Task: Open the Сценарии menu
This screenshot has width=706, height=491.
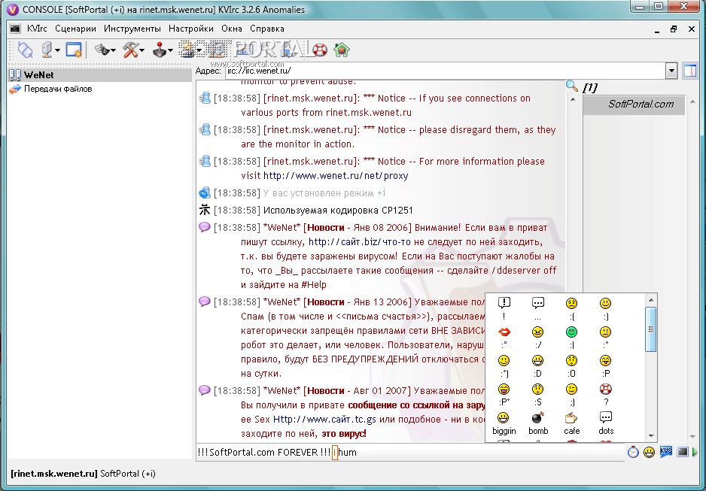Action: [x=75, y=29]
